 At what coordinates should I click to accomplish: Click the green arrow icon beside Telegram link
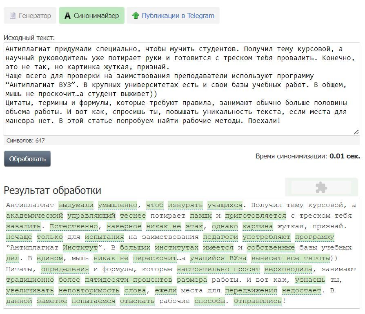coord(136,16)
